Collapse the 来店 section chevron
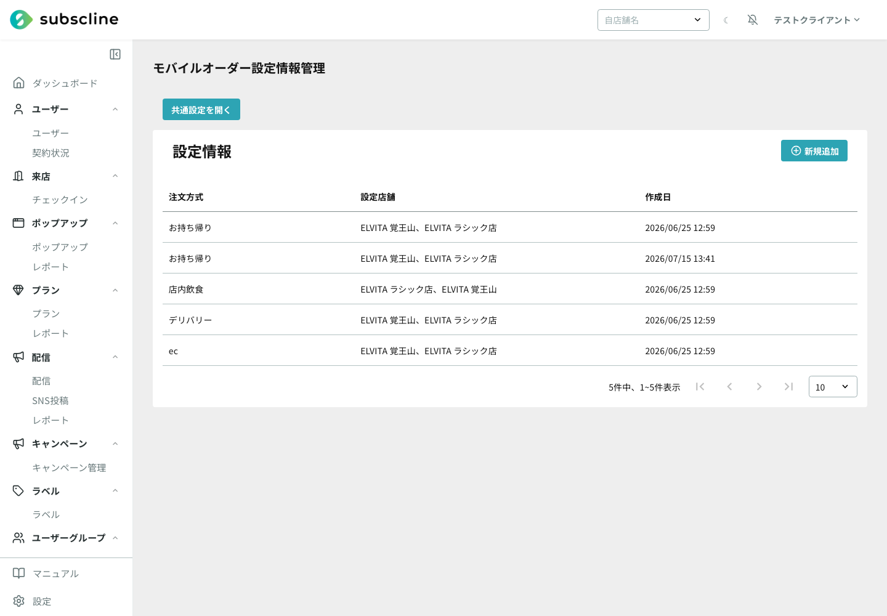Image resolution: width=887 pixels, height=616 pixels. [x=115, y=176]
